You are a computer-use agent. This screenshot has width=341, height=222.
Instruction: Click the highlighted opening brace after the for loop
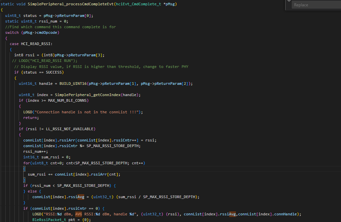(x=24, y=169)
